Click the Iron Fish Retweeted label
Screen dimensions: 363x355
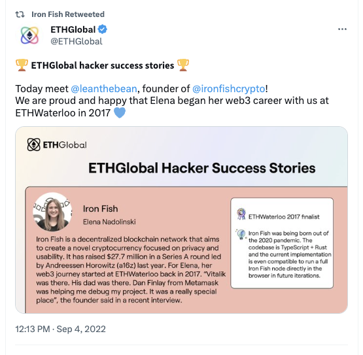click(x=68, y=14)
